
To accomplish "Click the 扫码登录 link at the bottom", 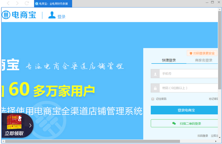I will [x=203, y=136].
